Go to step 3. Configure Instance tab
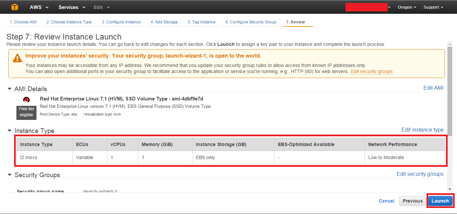Image resolution: width=457 pixels, height=214 pixels. [121, 22]
